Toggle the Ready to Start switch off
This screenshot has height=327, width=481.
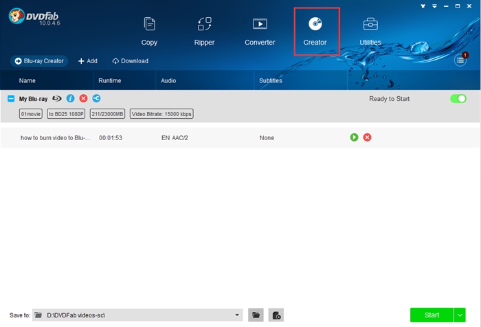(x=458, y=99)
